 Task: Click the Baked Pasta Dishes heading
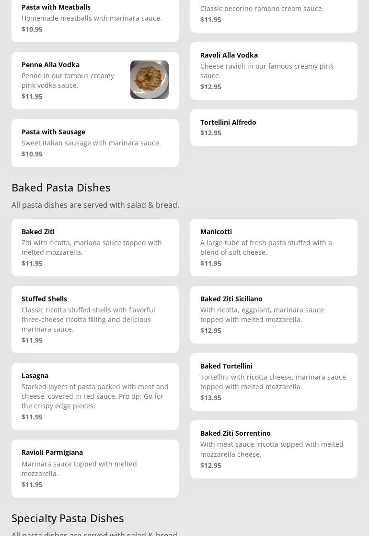tap(61, 187)
